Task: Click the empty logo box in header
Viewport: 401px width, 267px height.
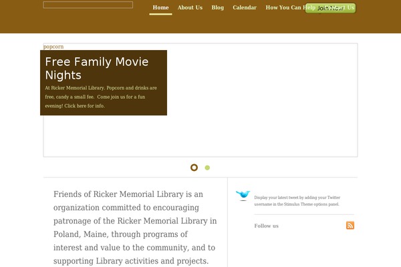Action: tap(88, 5)
